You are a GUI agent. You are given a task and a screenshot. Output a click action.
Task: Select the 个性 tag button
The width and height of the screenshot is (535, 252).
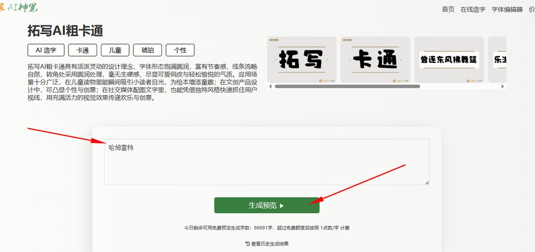pyautogui.click(x=180, y=50)
